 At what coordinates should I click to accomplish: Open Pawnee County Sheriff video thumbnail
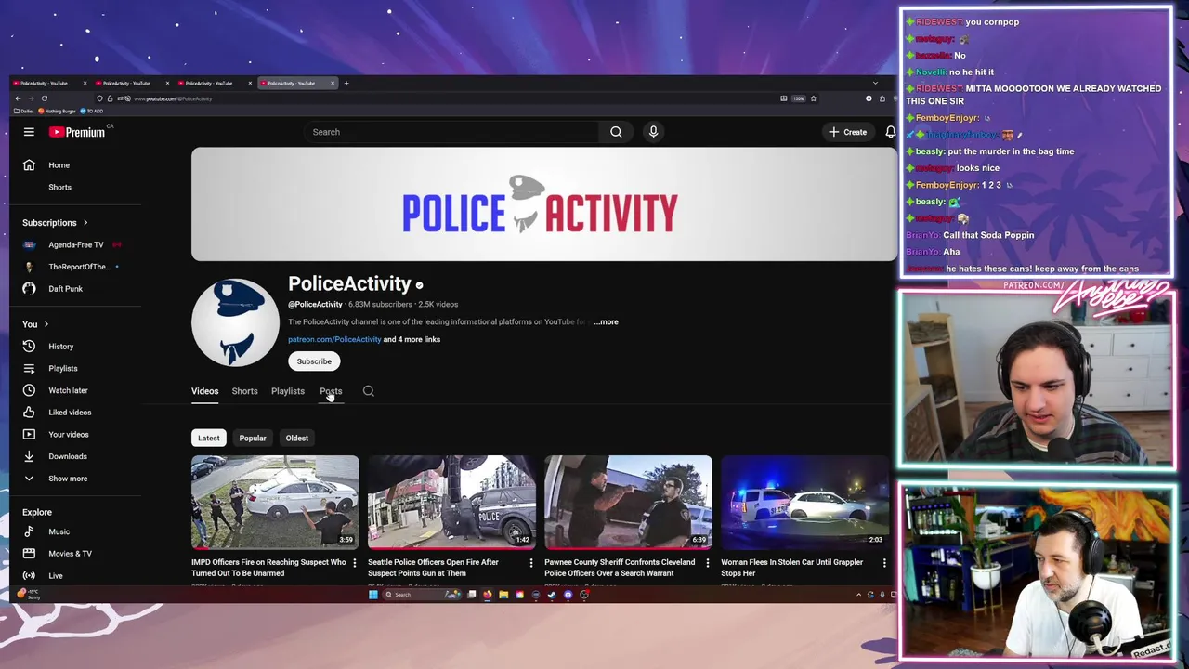click(x=628, y=502)
